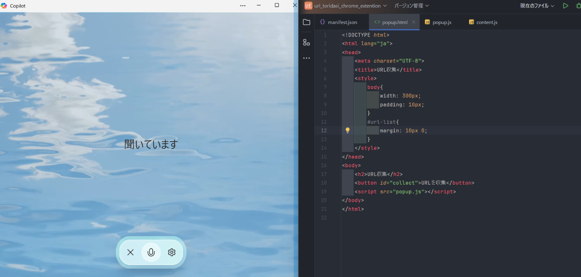The image size is (581, 277).
Task: Click line number 12 in the gutter
Action: tap(324, 130)
